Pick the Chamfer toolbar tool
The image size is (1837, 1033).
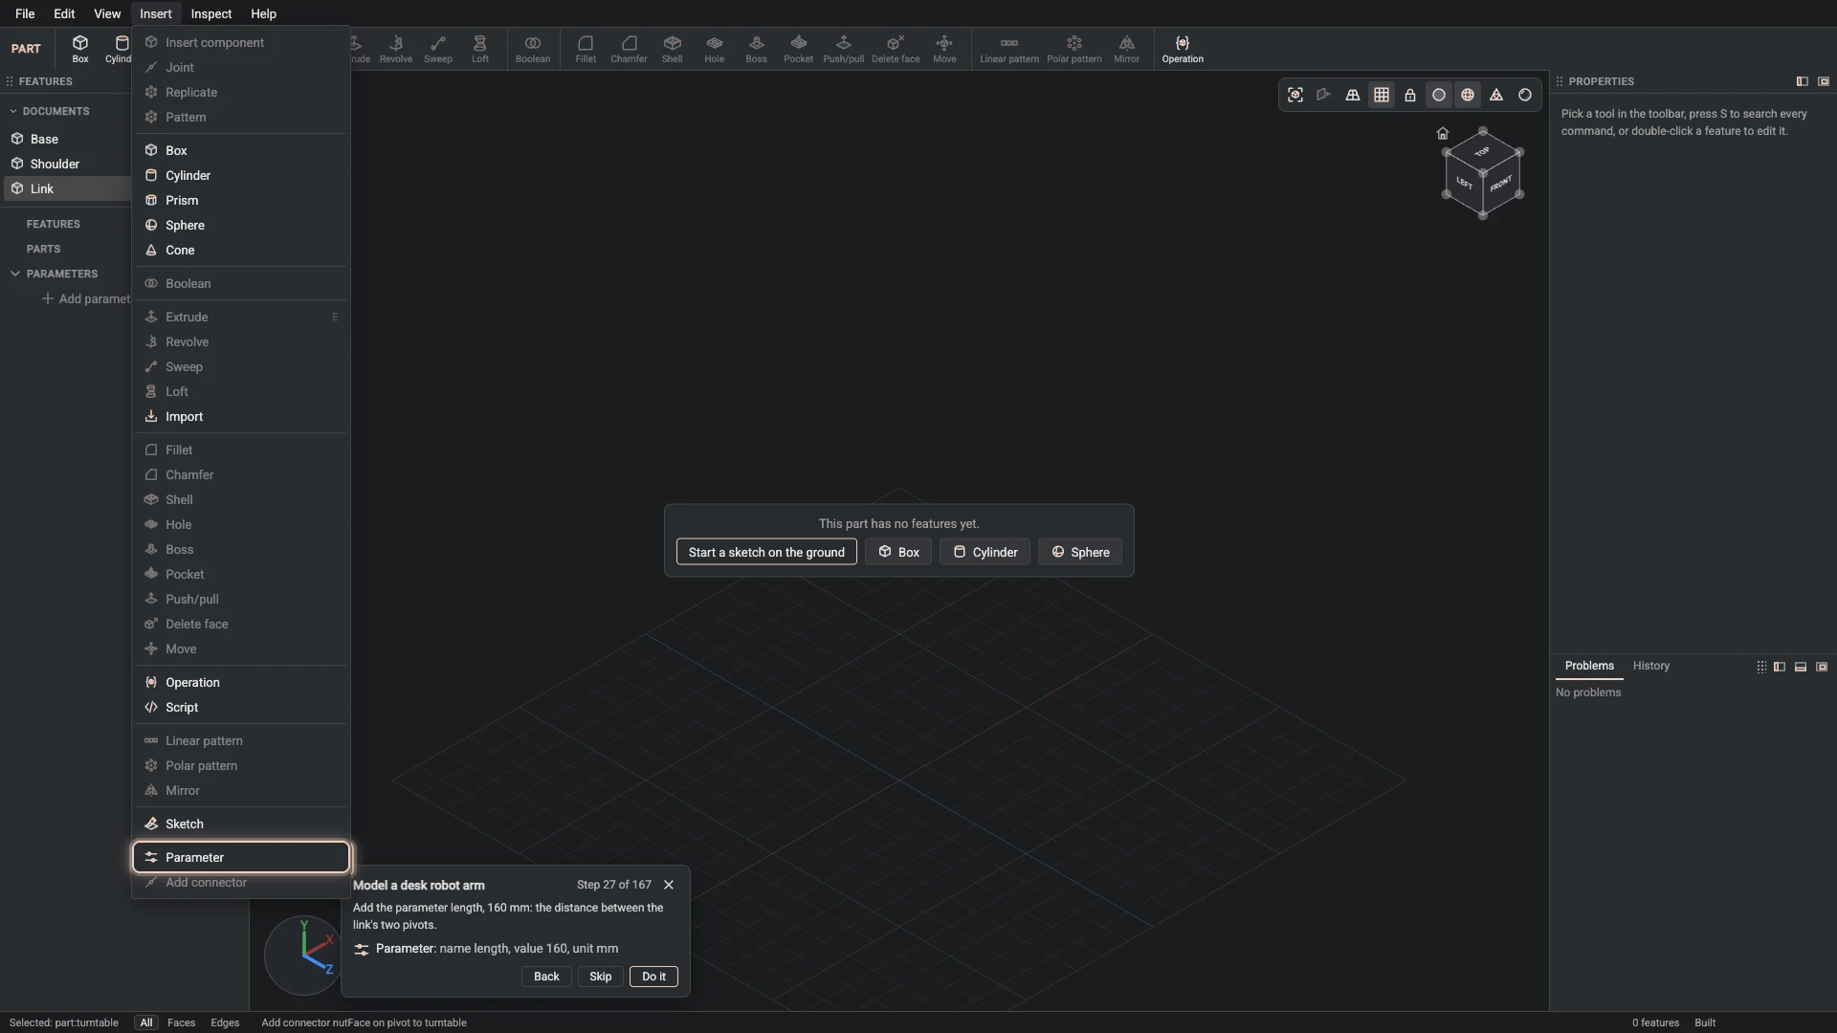click(629, 49)
